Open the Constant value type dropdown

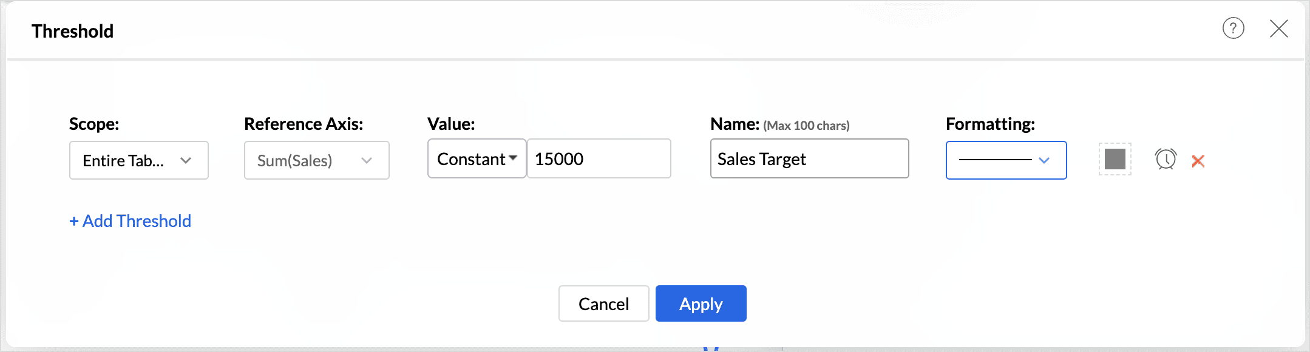coord(477,158)
